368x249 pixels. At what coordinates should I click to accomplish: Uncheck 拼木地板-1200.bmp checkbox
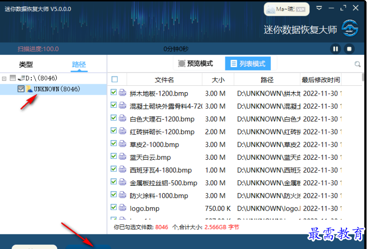click(x=114, y=92)
